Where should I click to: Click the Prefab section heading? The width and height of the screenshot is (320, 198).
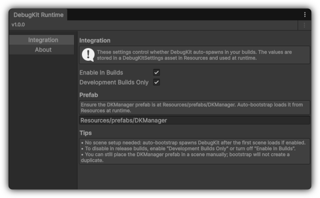click(x=89, y=95)
